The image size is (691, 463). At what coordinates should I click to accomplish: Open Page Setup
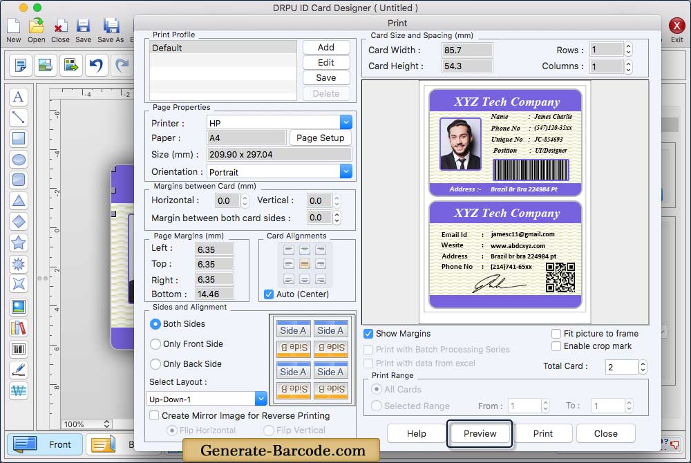point(321,138)
